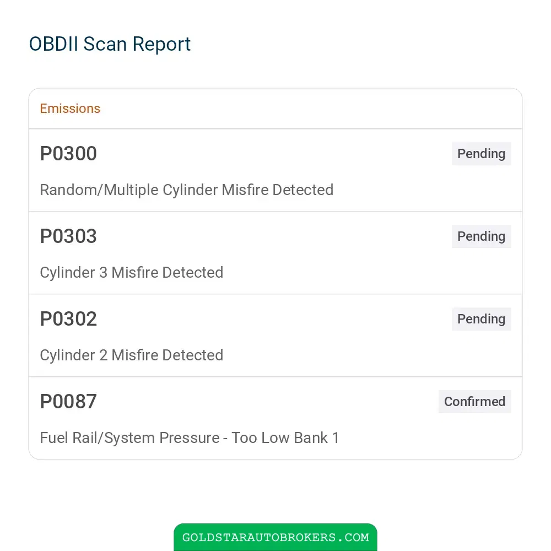551x551 pixels.
Task: Select Random/Multiple Cylinder Misfire Detected description
Action: coord(187,190)
